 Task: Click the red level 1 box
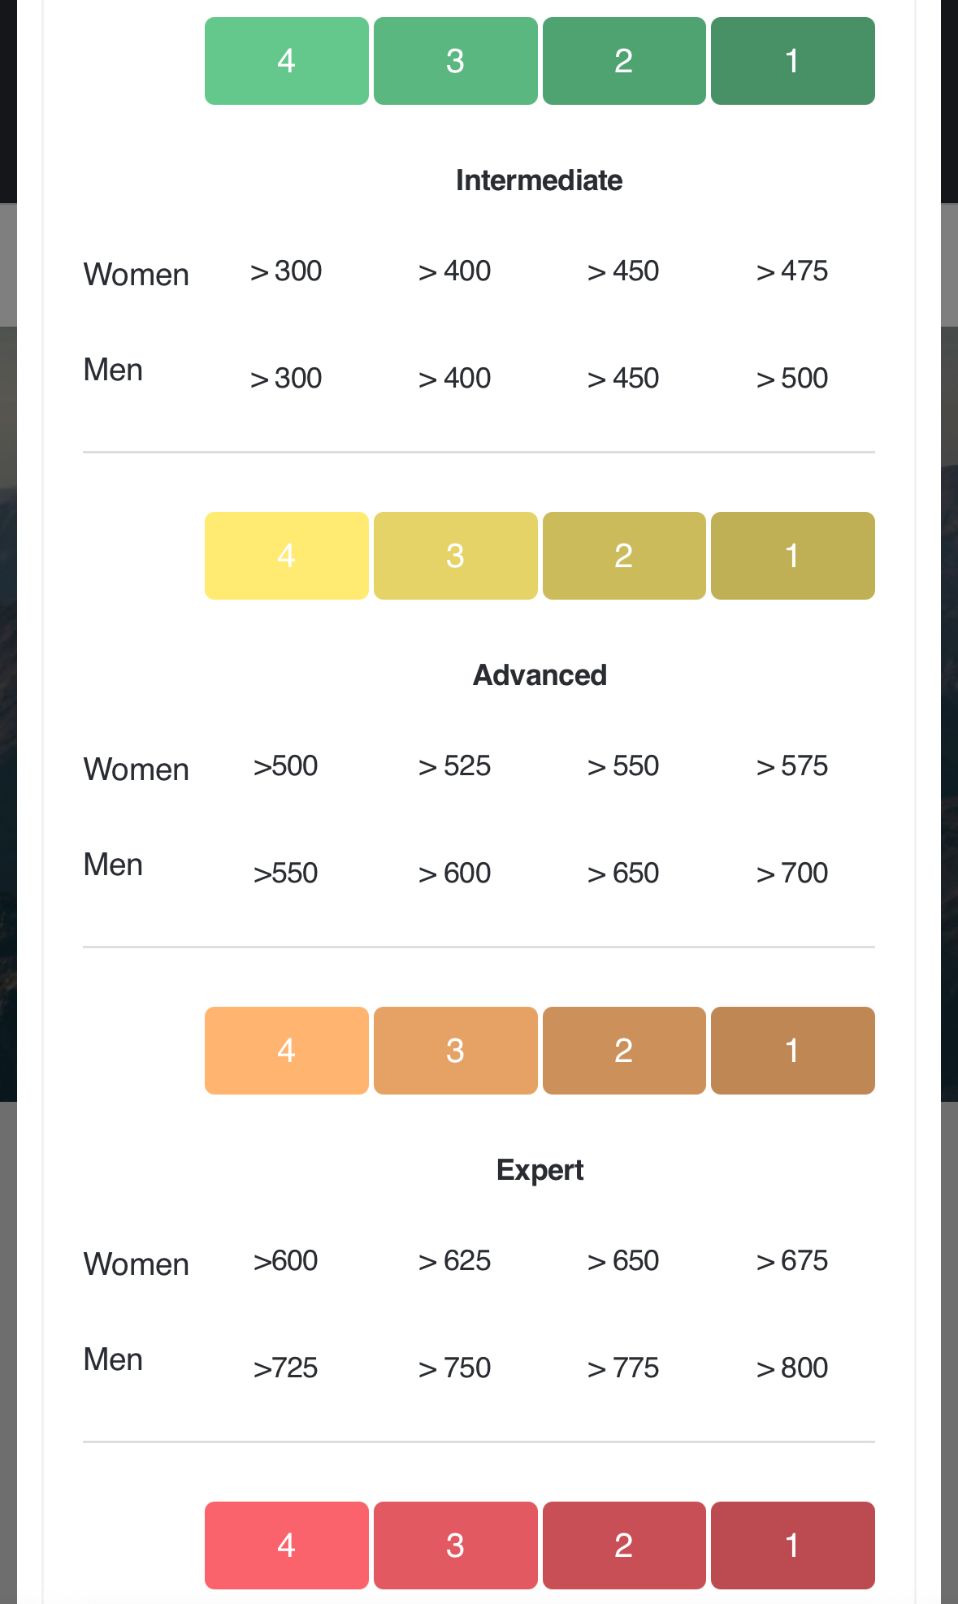coord(792,1545)
